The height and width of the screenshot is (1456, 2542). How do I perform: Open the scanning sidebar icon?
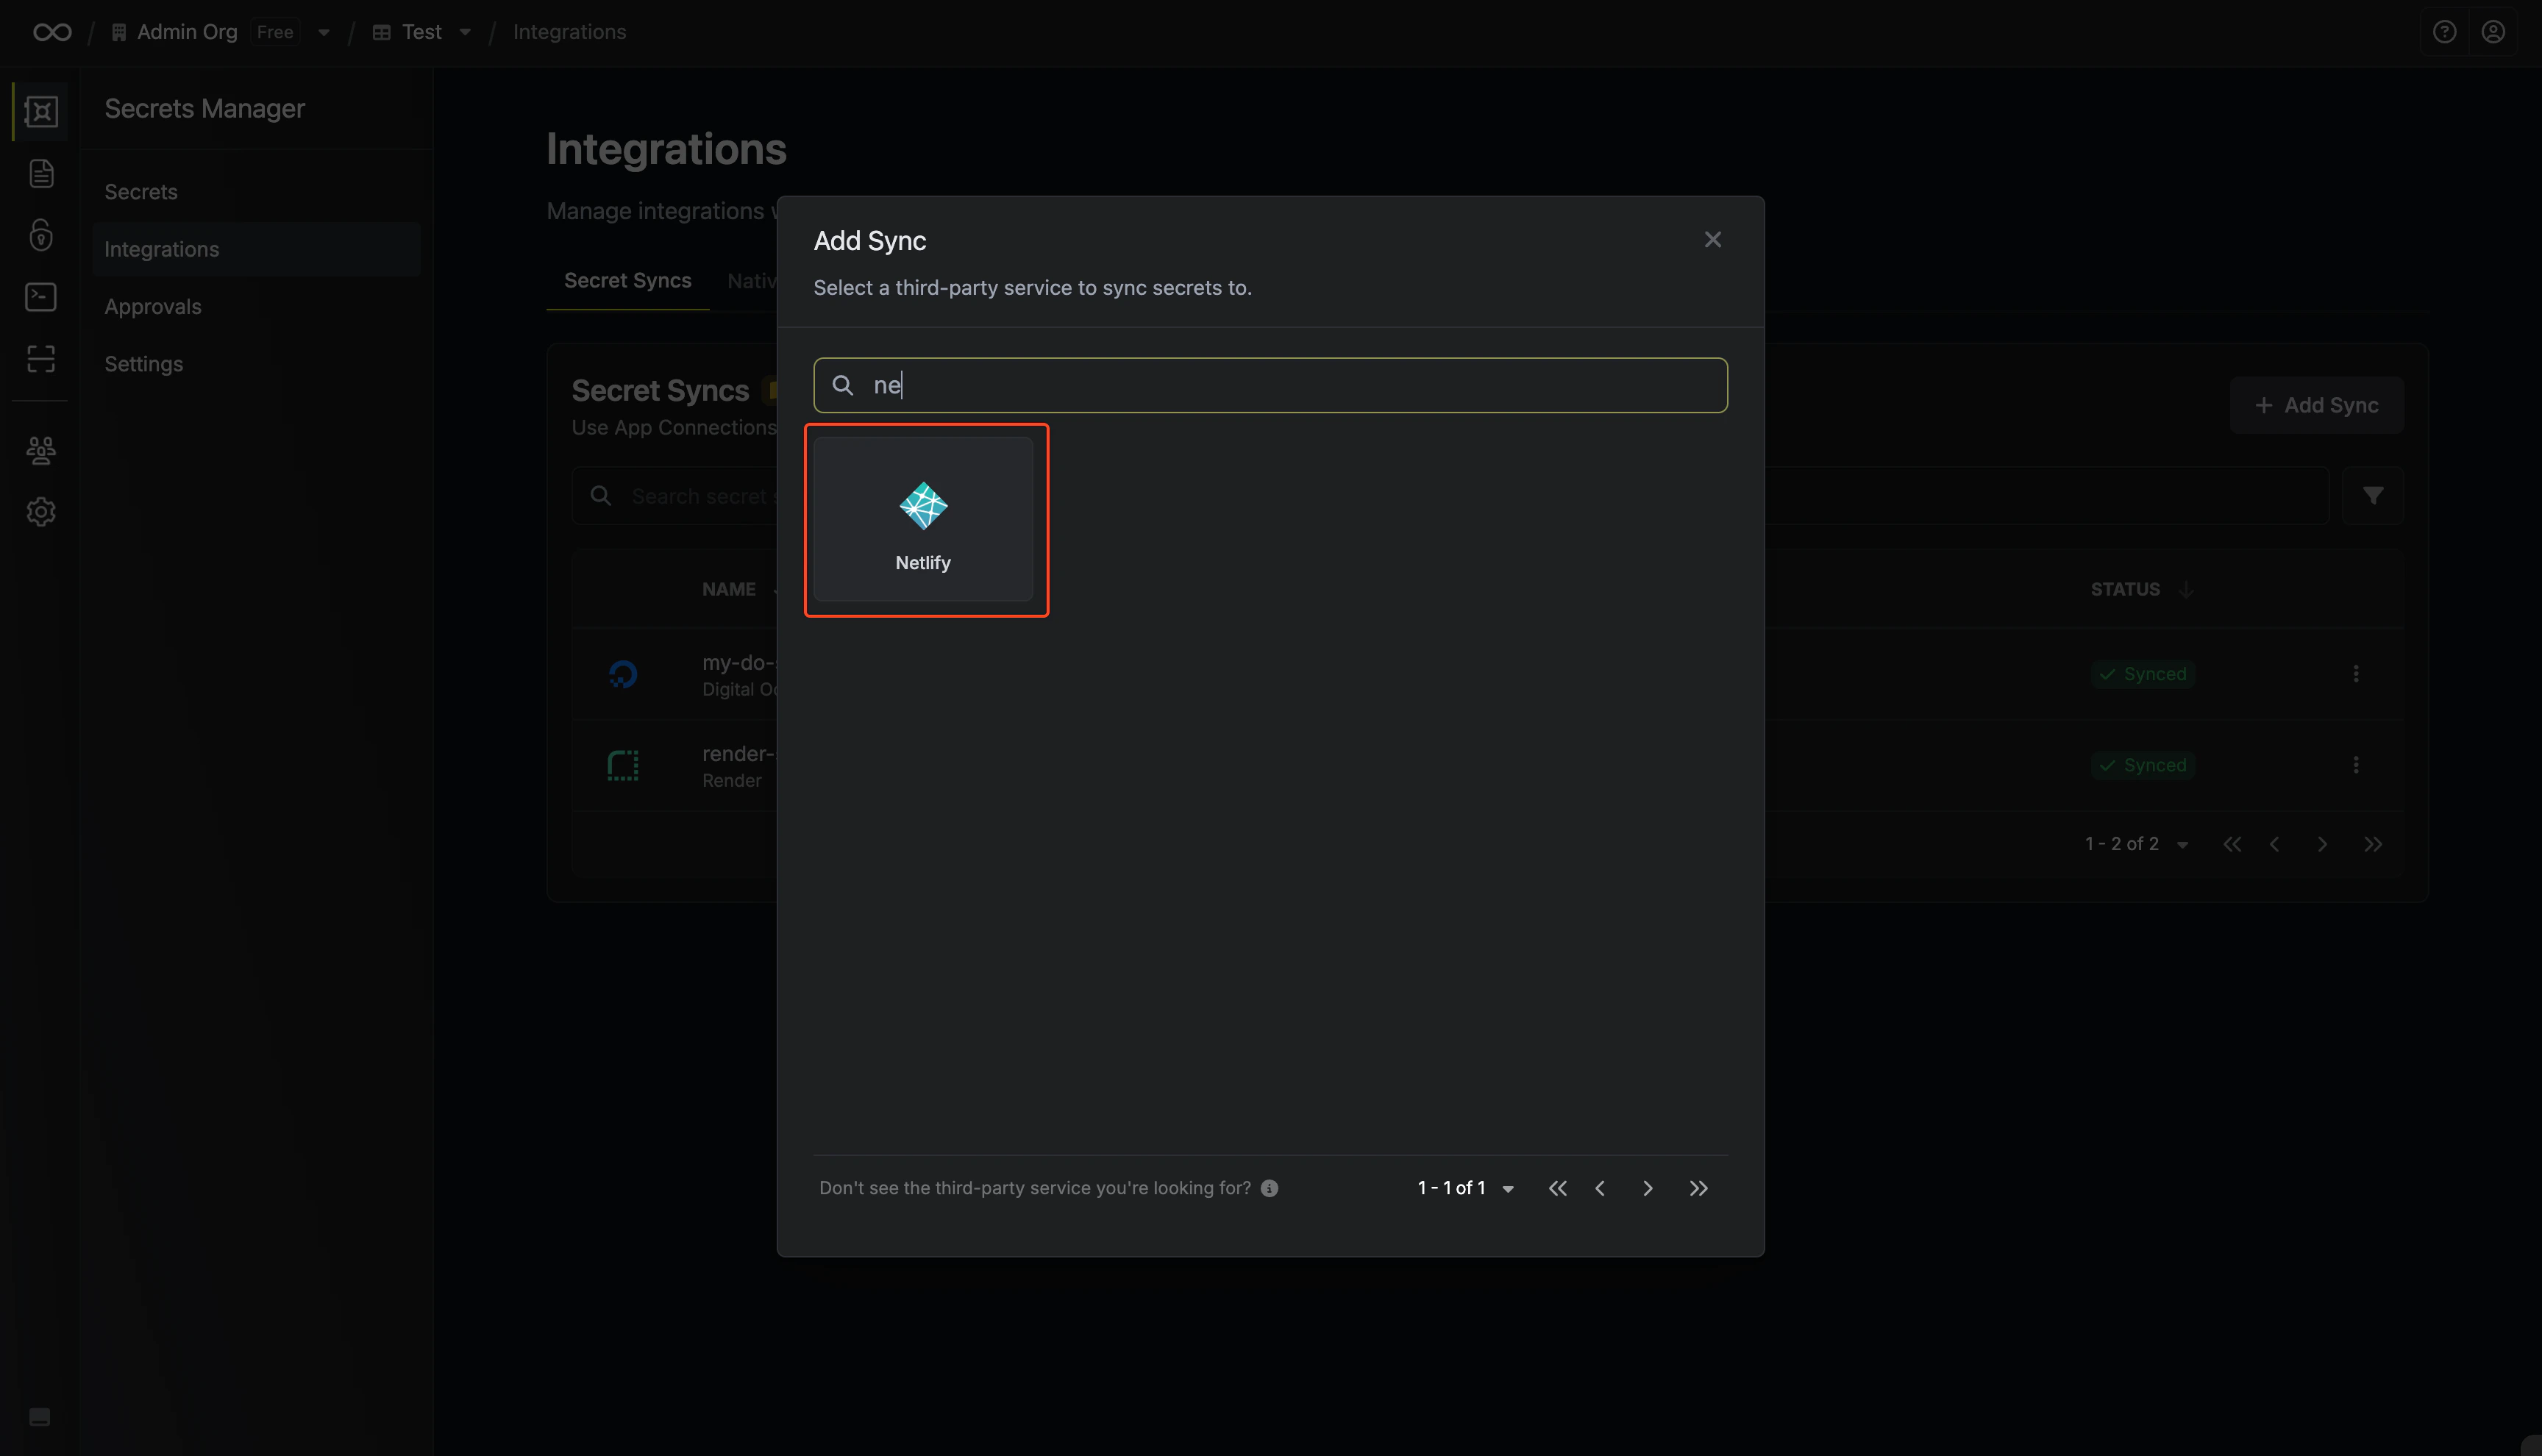click(x=41, y=359)
